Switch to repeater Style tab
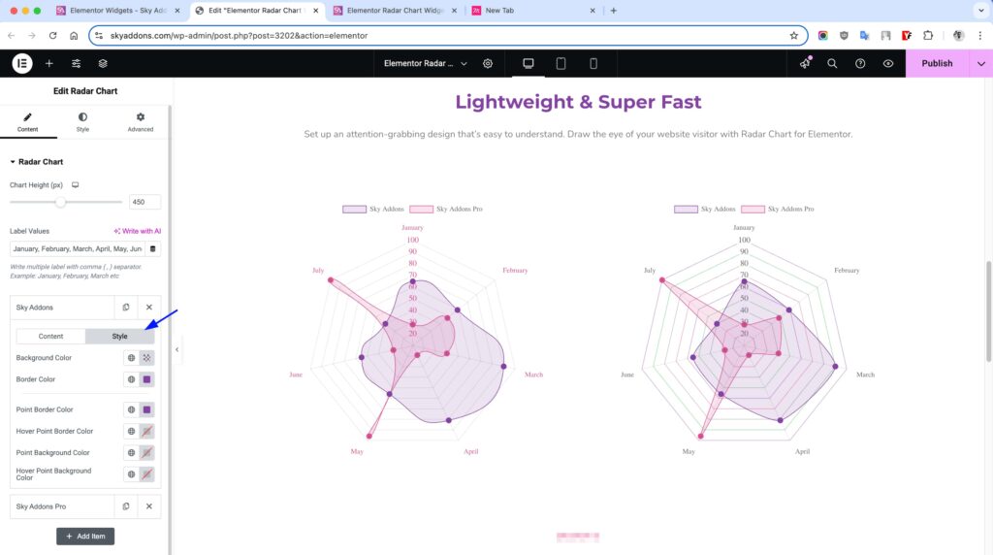 click(119, 337)
